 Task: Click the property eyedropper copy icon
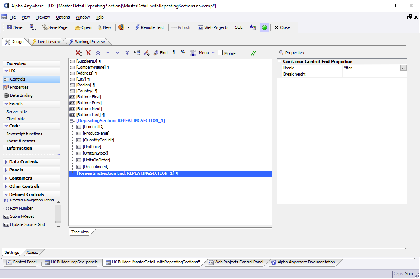(x=147, y=53)
